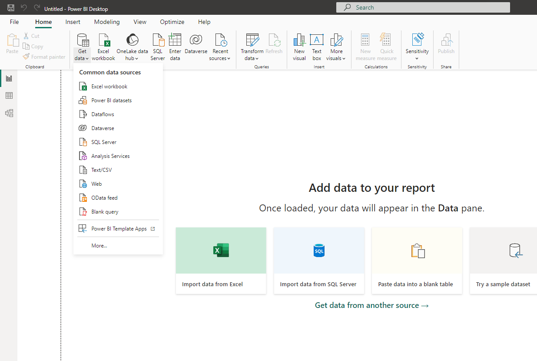The height and width of the screenshot is (361, 537).
Task: Click the Save icon in title bar
Action: pyautogui.click(x=11, y=8)
